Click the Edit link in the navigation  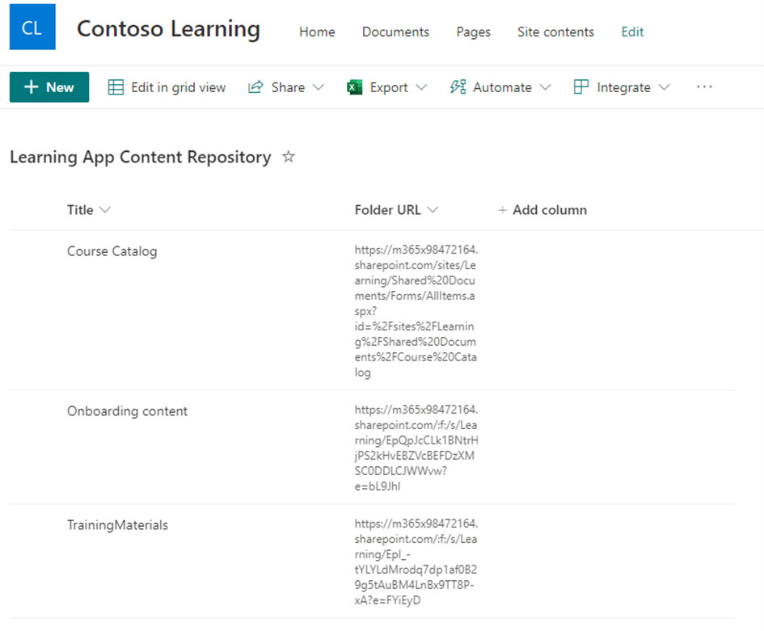pyautogui.click(x=632, y=32)
